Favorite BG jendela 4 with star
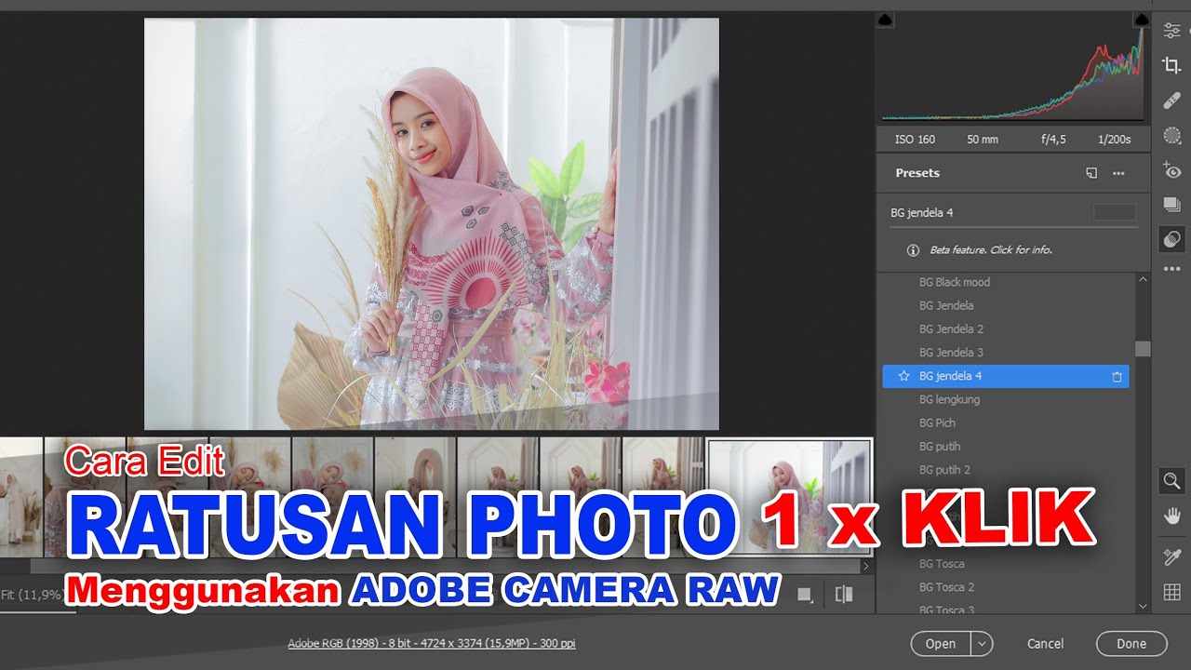The image size is (1191, 670). click(x=903, y=377)
